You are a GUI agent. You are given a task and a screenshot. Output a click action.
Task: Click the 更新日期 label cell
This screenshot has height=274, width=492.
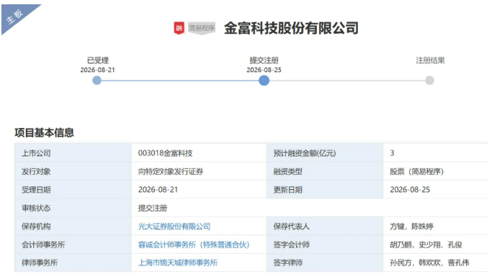tap(325, 190)
